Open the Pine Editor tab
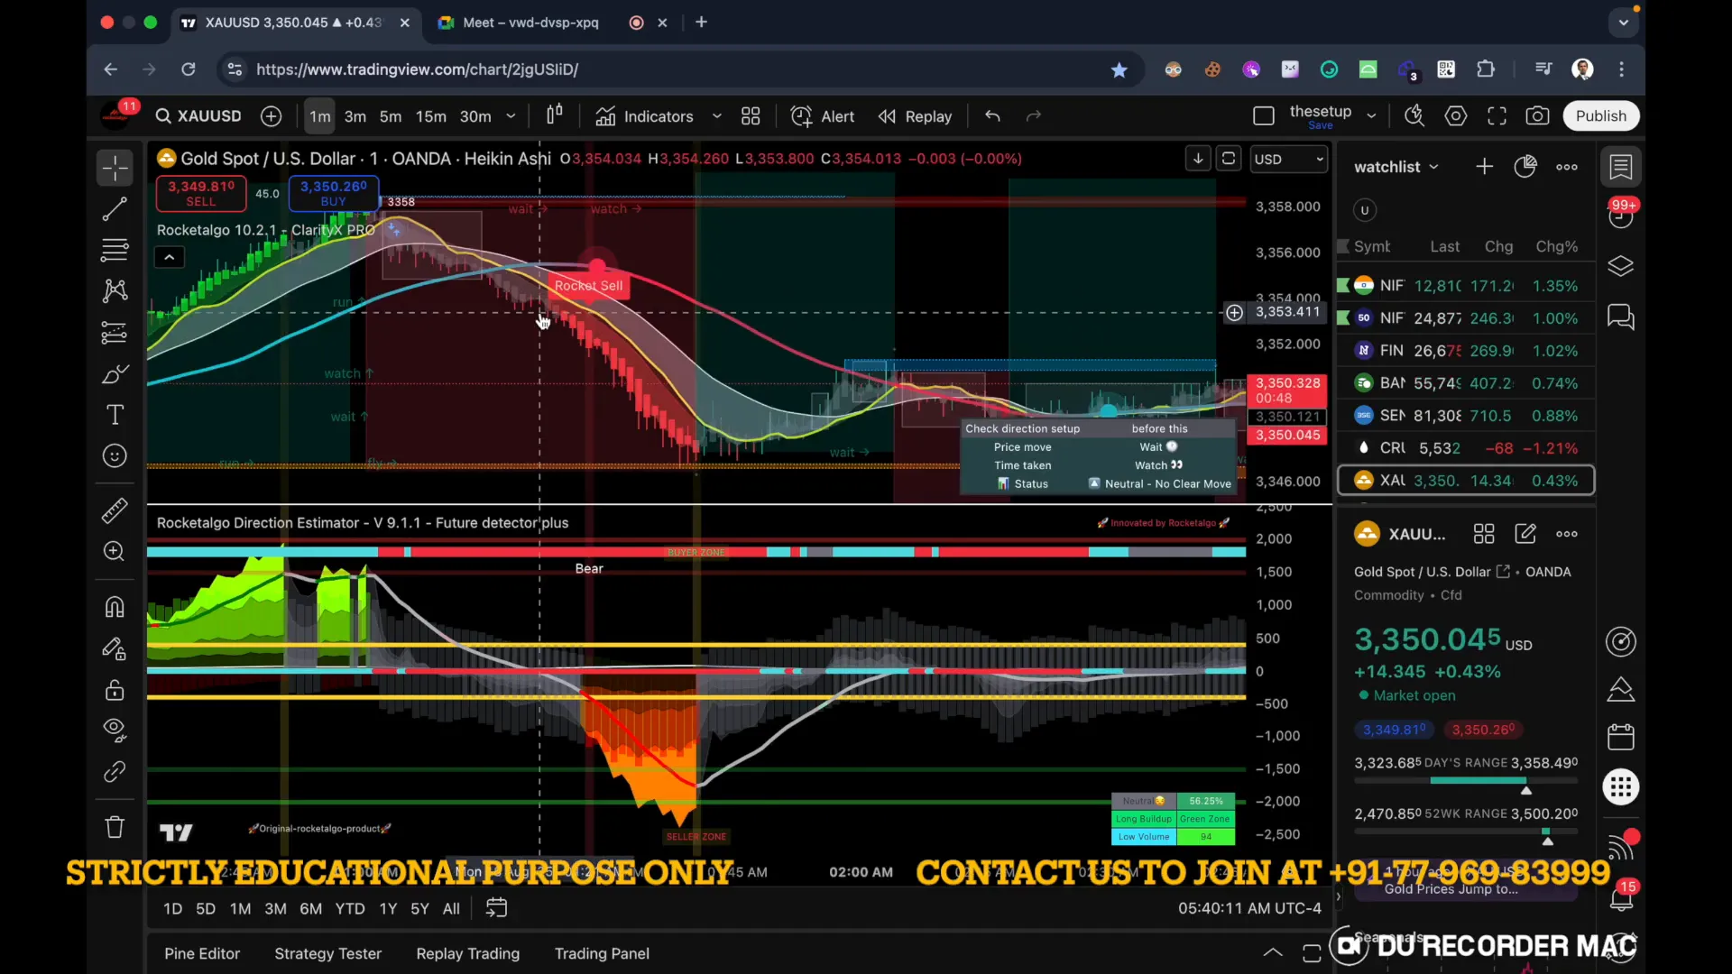 click(x=202, y=953)
